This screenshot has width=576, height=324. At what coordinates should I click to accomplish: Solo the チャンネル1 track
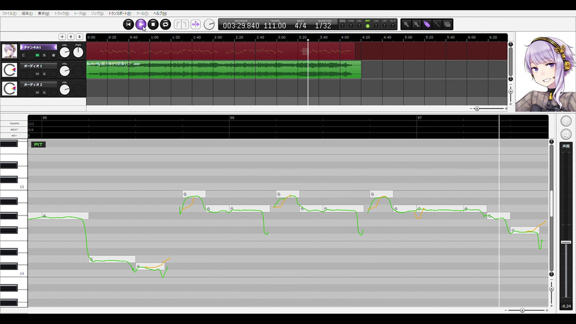point(44,55)
